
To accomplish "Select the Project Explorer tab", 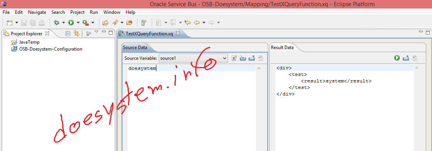I will tap(27, 34).
